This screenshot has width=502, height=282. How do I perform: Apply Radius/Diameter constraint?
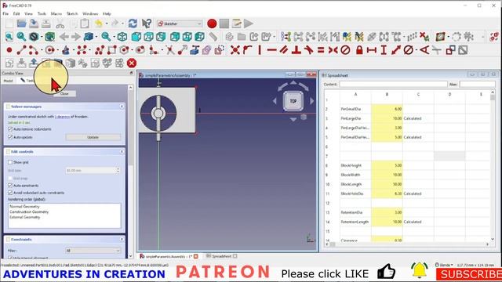408,50
